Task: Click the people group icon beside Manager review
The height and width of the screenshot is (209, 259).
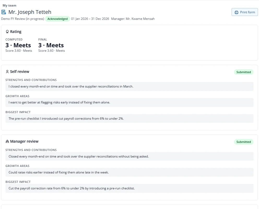Action: [x=7, y=141]
